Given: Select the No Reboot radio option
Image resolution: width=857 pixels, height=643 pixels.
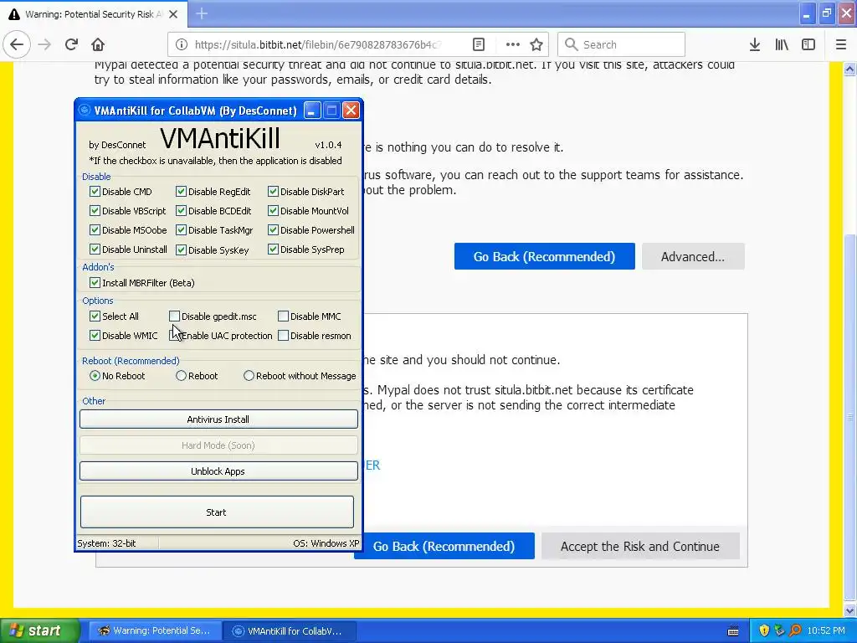Looking at the screenshot, I should coord(95,376).
